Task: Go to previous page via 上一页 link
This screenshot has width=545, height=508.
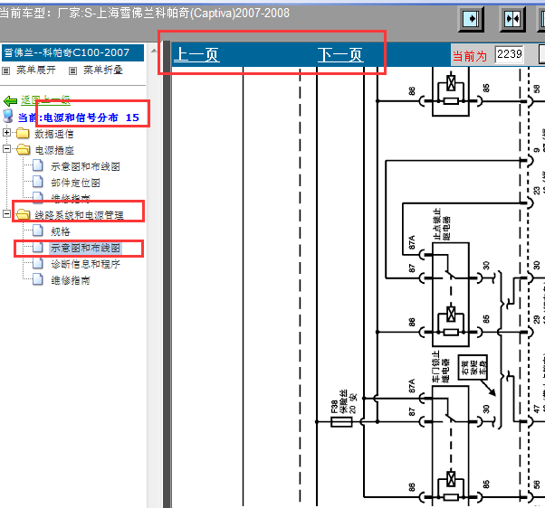Action: click(196, 55)
